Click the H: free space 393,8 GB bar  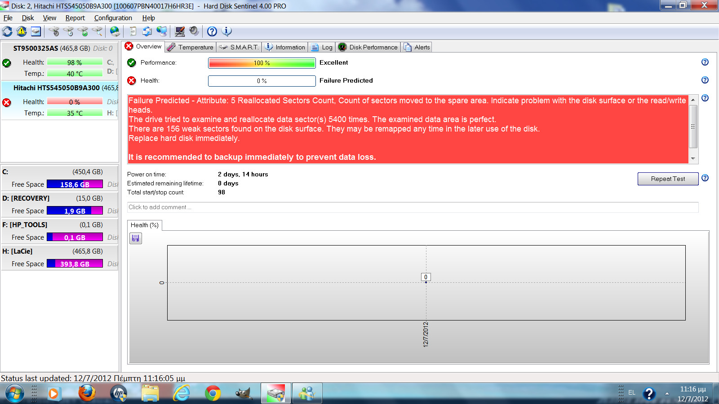click(75, 263)
